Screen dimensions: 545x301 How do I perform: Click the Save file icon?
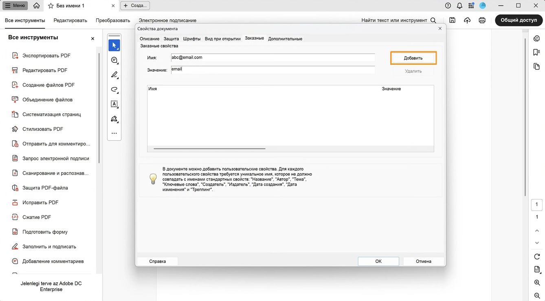[x=452, y=20]
